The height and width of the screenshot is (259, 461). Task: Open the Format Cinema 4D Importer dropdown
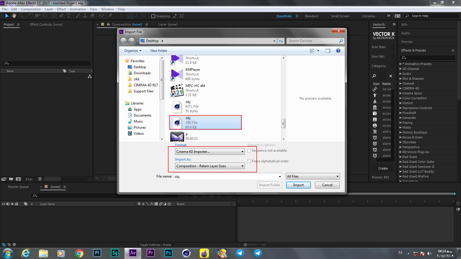[210, 152]
